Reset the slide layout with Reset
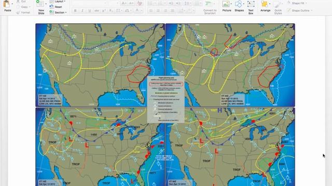Viewport: 332px width, 186px height. tap(56, 7)
